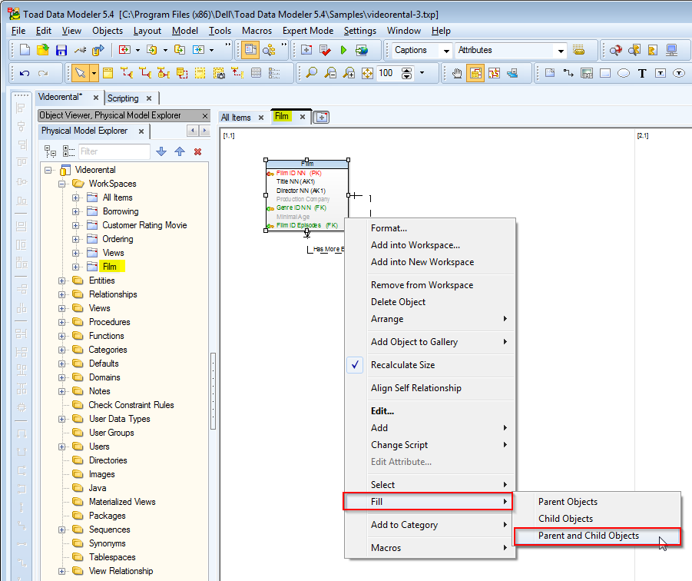692x581 pixels.
Task: Save the model with the floppy disk icon
Action: [61, 50]
